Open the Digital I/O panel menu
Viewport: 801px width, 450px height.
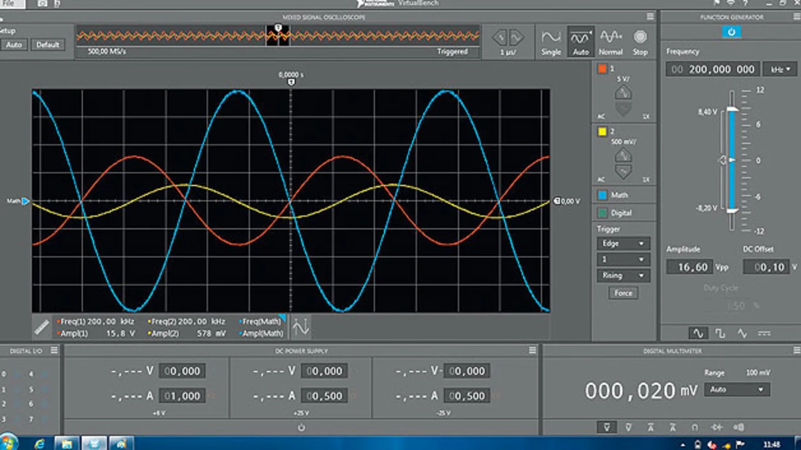[x=54, y=350]
